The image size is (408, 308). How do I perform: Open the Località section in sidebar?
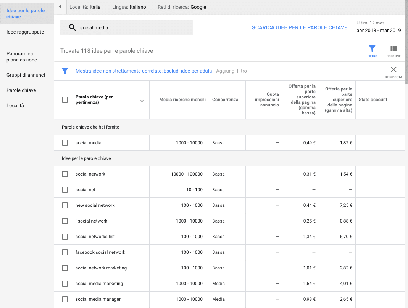click(15, 106)
